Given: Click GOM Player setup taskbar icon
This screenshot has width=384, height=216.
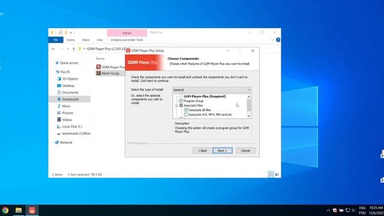Looking at the screenshot, I should [x=32, y=211].
